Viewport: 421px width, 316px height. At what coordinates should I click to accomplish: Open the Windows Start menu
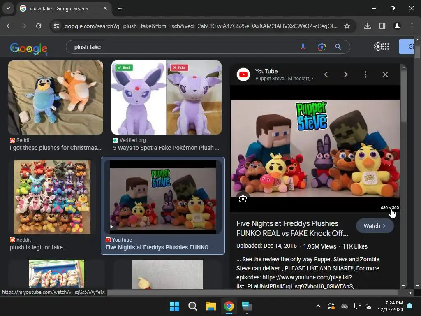[x=174, y=306]
